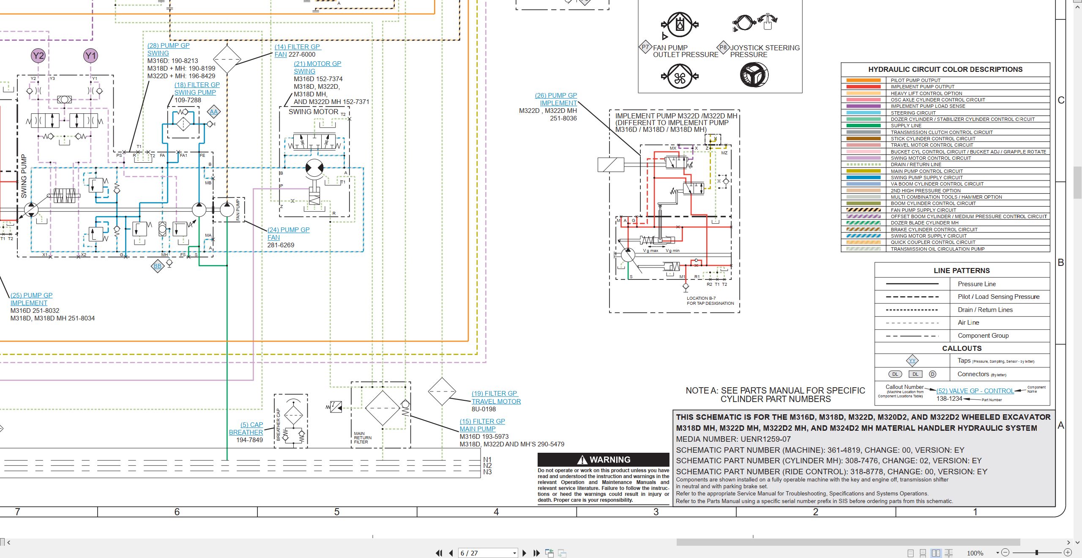Open the (19) FILTER GP TRAVEL MOTOR link
This screenshot has width=1082, height=558.
tap(496, 397)
